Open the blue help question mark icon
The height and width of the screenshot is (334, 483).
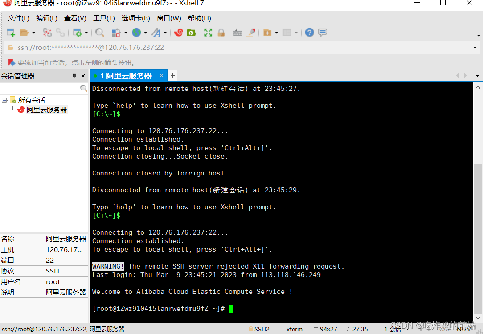[309, 33]
